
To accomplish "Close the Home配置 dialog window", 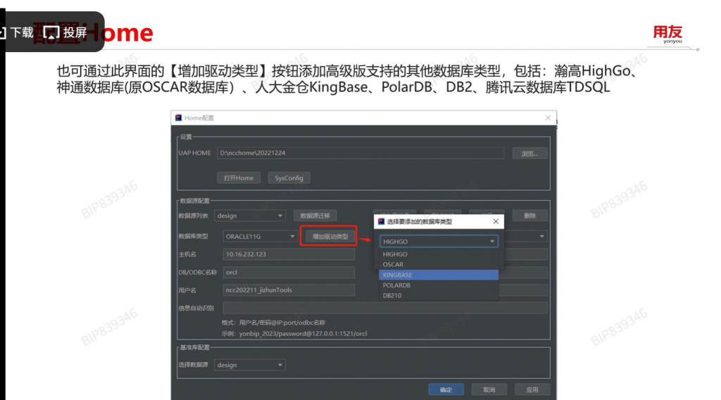I will 548,118.
